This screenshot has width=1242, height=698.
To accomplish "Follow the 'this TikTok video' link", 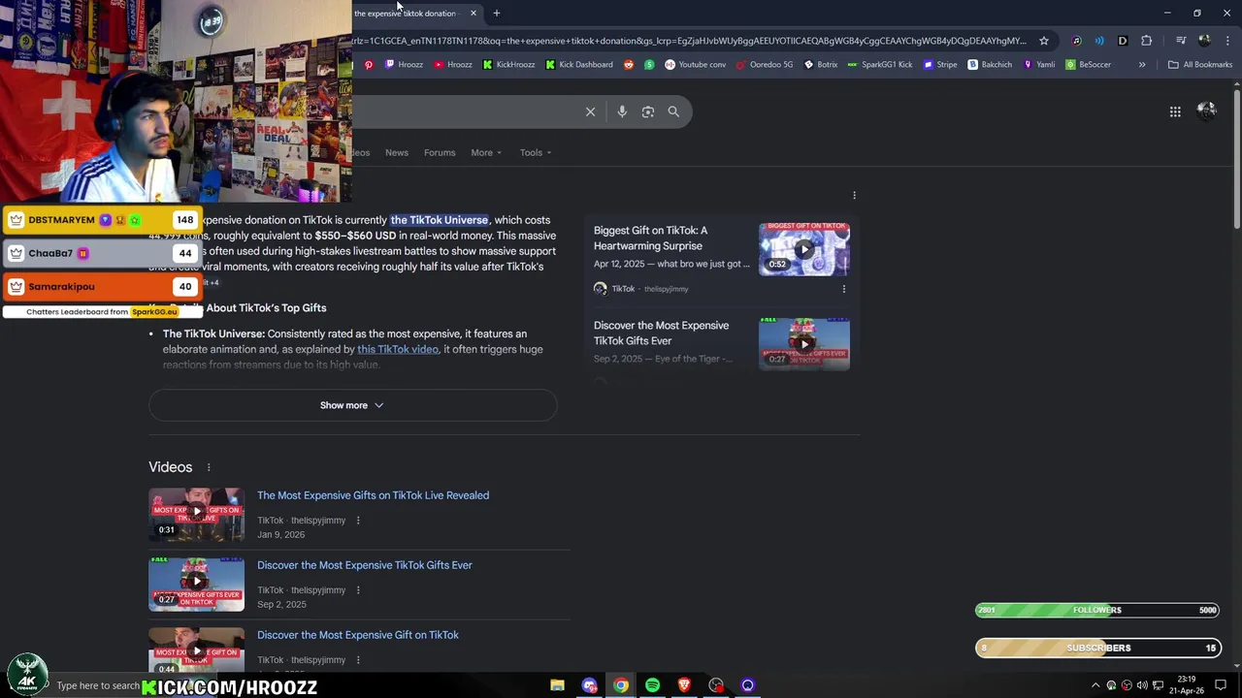I will tap(398, 349).
